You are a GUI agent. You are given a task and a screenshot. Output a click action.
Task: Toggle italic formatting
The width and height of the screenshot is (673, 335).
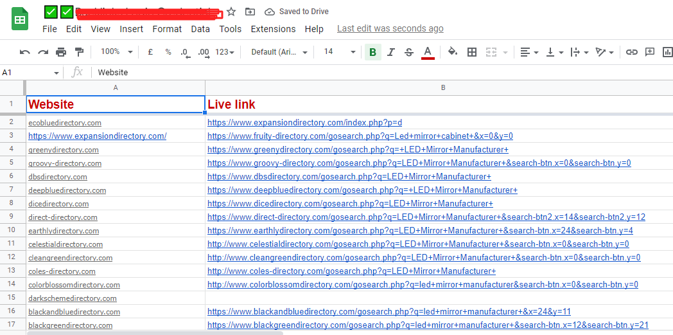(x=390, y=52)
